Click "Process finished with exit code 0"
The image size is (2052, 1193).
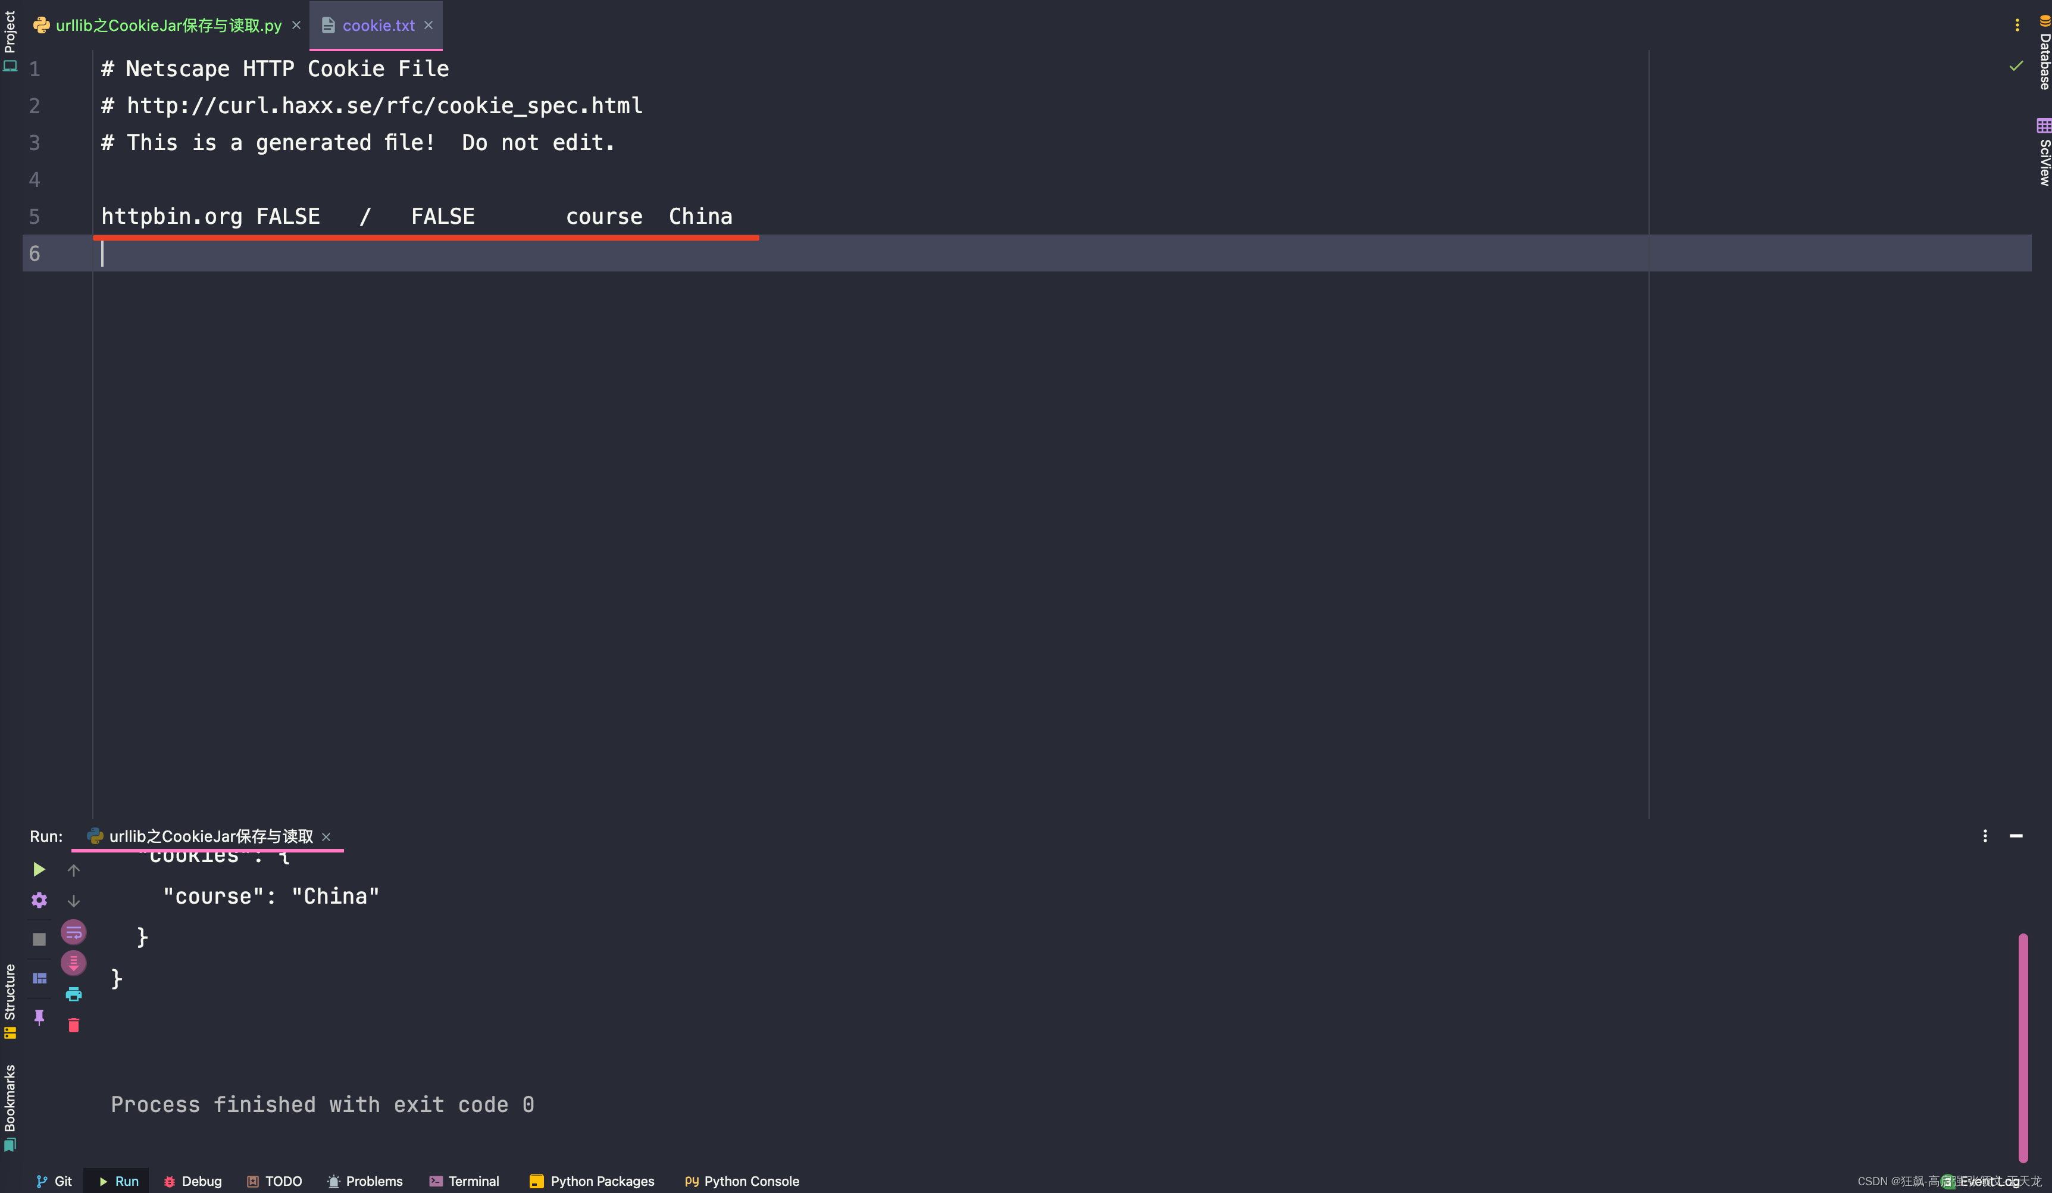[x=323, y=1105]
